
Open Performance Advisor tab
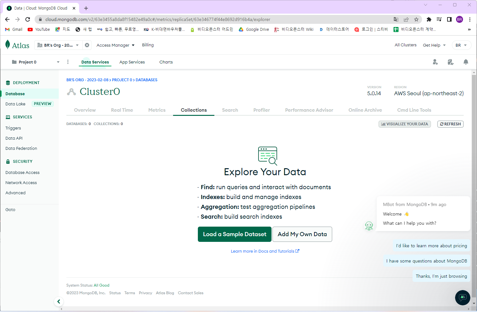tap(309, 110)
